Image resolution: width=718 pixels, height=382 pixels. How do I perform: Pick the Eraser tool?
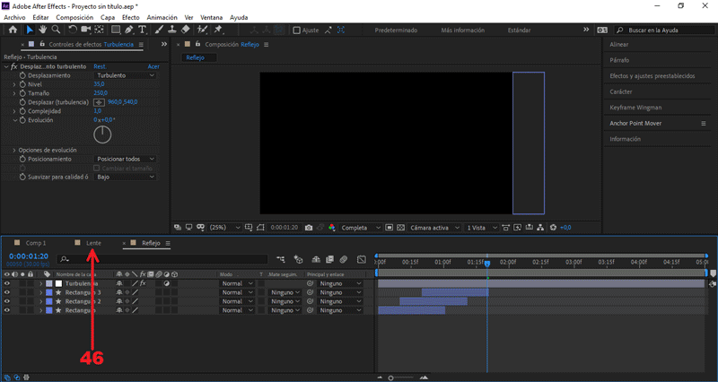(x=184, y=30)
